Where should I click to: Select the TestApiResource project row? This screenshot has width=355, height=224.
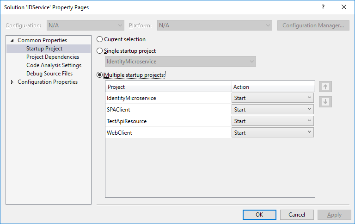[127, 121]
